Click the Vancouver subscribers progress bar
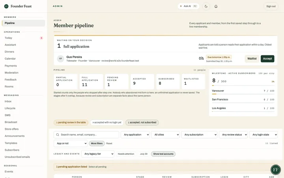Image resolution: width=284 pixels, height=178 pixels. 243,94
